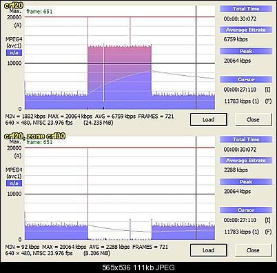Viewport: 277px width, 273px height.
Task: Click the n/a box in zone crf30 panel
Action: click(x=14, y=183)
